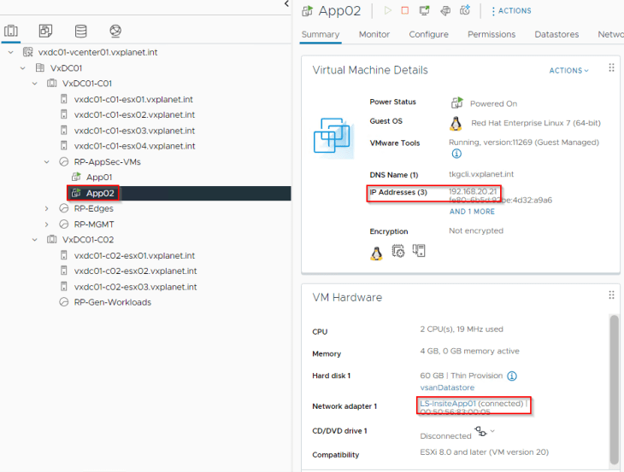Switch to the Configure tab
624x472 pixels.
(428, 34)
